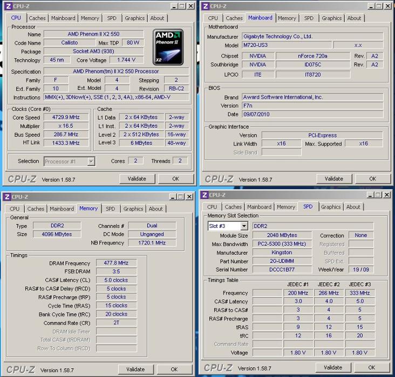Image resolution: width=395 pixels, height=377 pixels.
Task: Click the processor name field AMD Phenom II X2 550
Action: pos(94,34)
